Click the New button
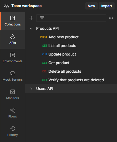This screenshot has width=117, height=142. (x=92, y=6)
